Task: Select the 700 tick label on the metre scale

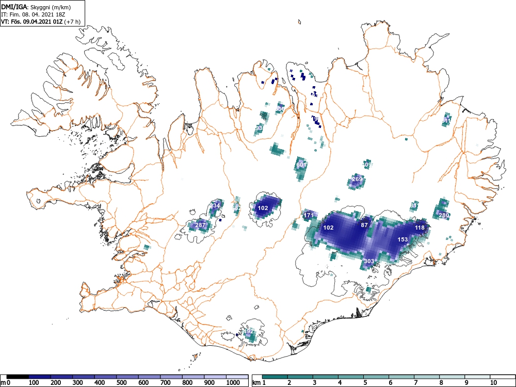Action: pyautogui.click(x=165, y=383)
